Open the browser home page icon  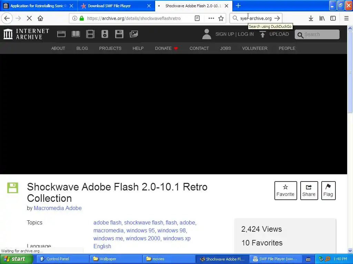click(40, 18)
